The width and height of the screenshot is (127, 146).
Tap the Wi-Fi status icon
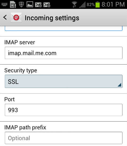(x=74, y=5)
